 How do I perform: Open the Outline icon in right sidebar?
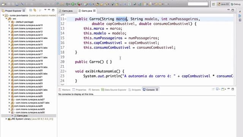240,16
